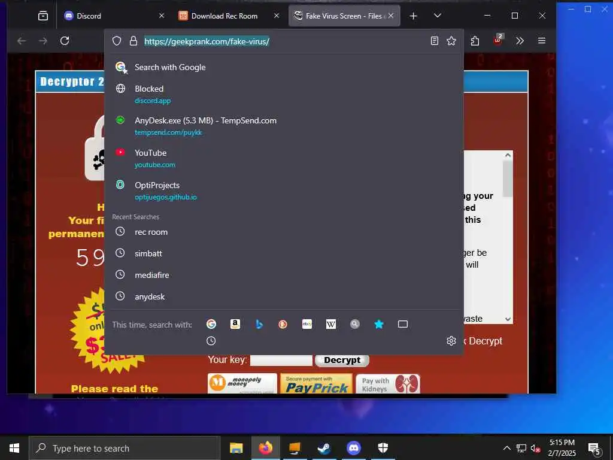Toggle reader view icon in address bar
The height and width of the screenshot is (460, 613).
[435, 41]
